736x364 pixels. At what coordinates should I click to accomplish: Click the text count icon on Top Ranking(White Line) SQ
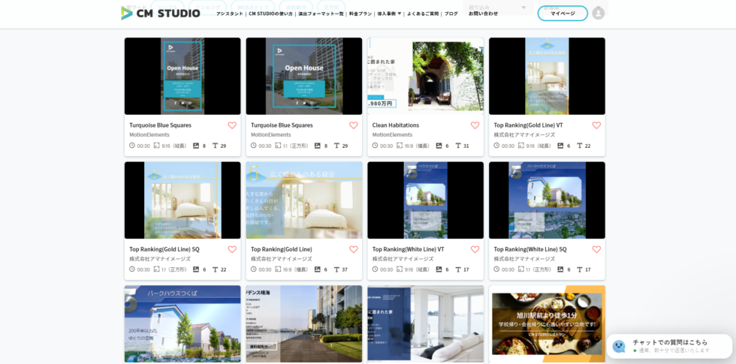click(580, 269)
